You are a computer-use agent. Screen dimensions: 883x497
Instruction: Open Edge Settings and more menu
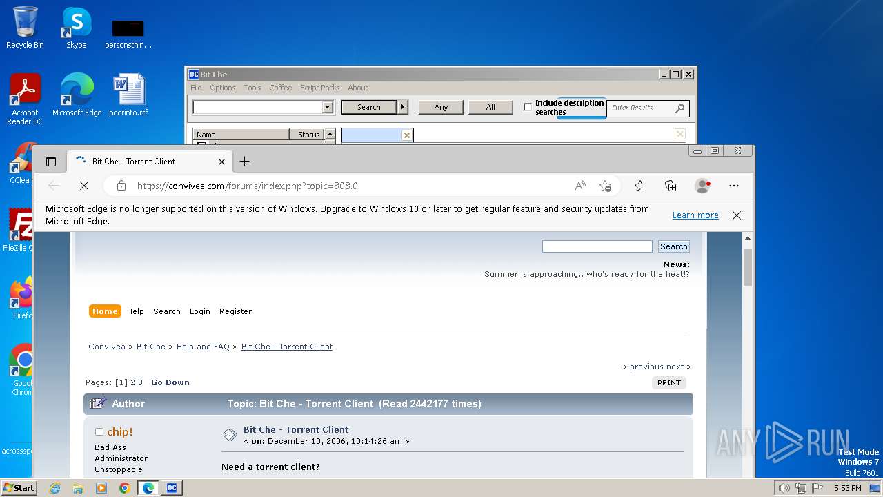point(734,186)
